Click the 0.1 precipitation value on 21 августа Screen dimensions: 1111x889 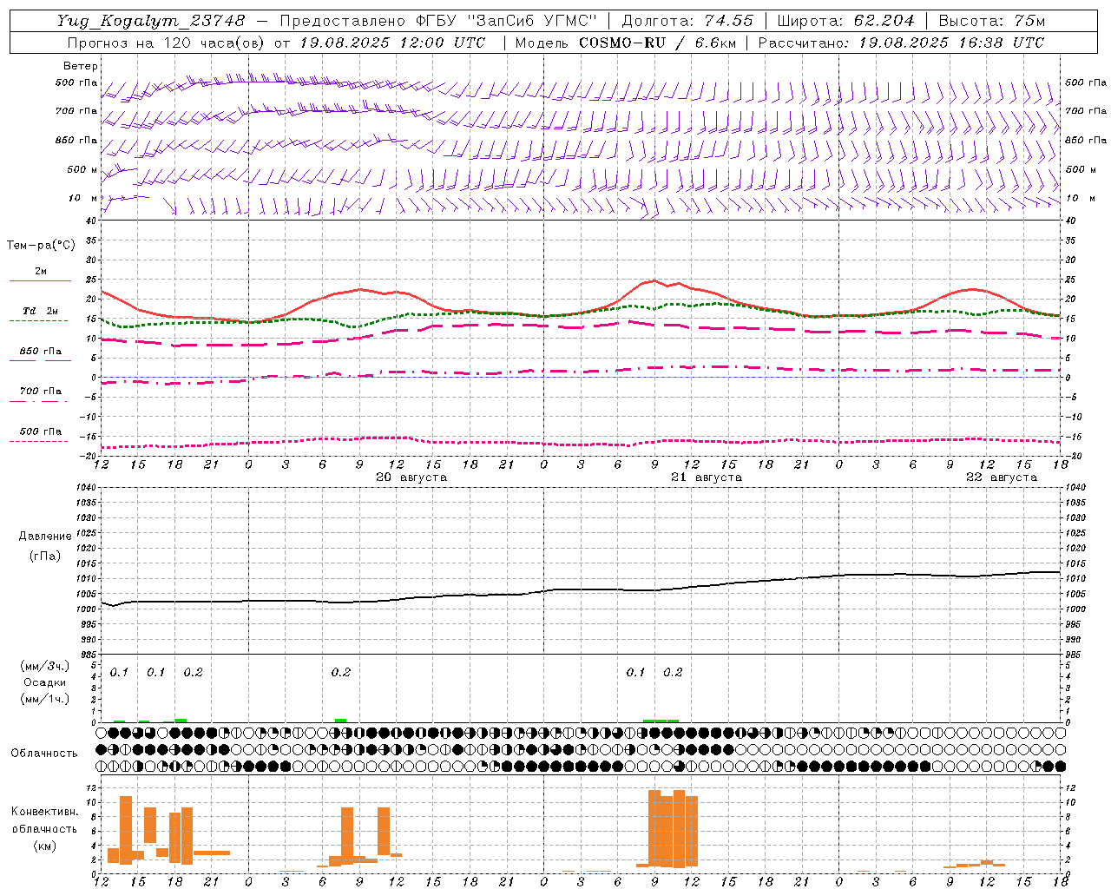636,672
